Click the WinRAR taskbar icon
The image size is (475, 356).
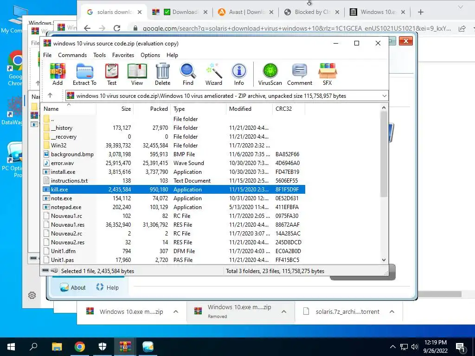125,347
